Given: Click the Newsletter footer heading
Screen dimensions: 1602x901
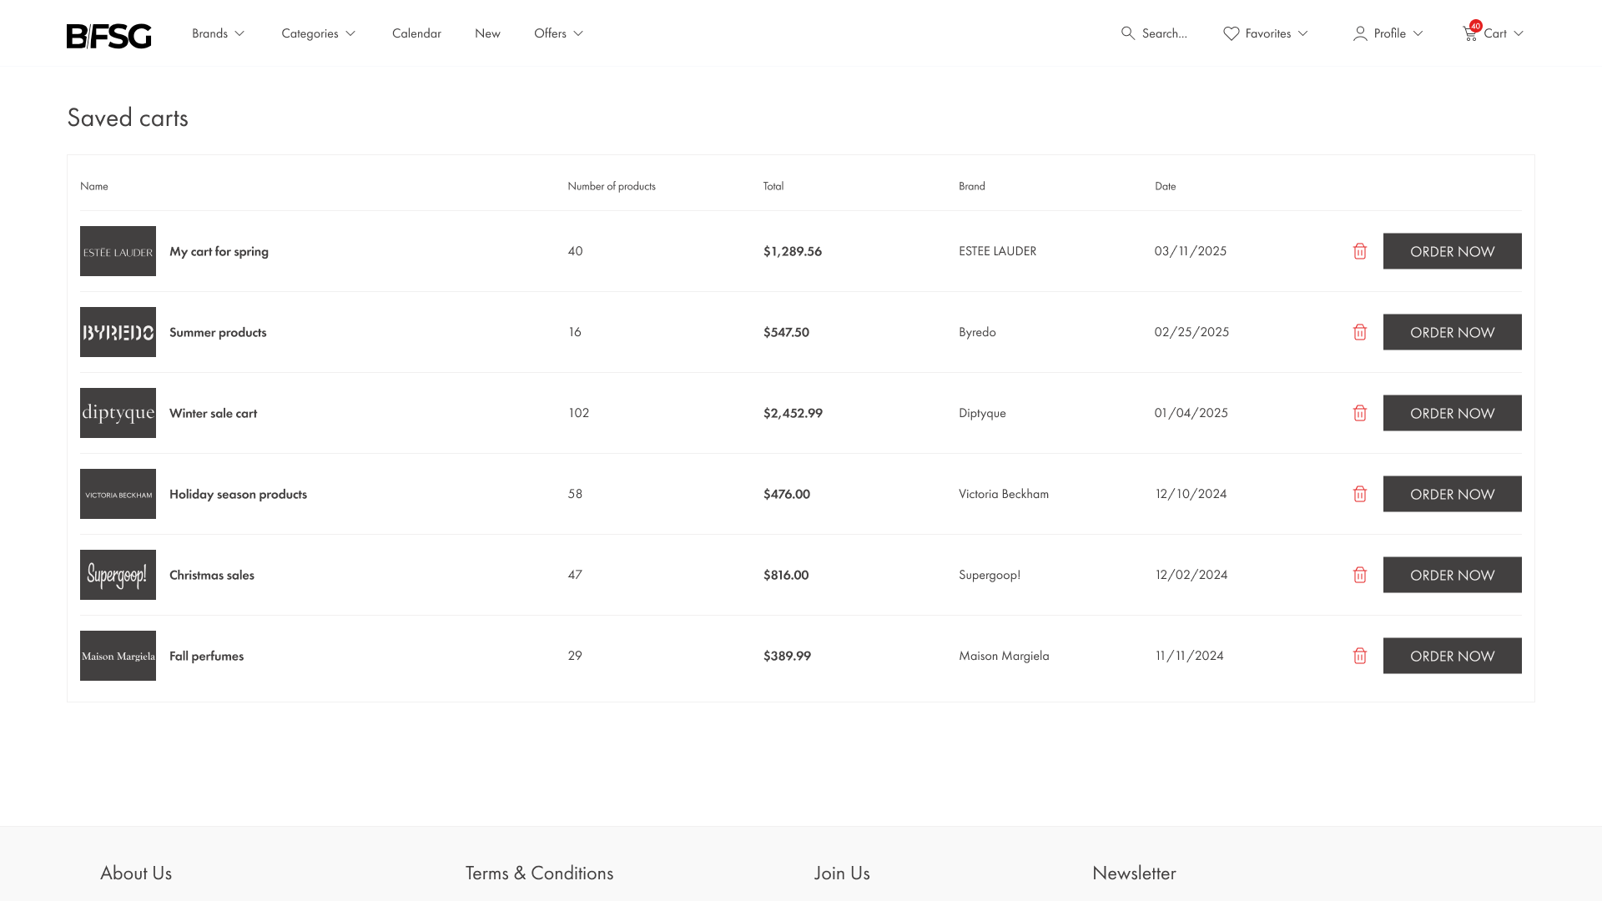Looking at the screenshot, I should point(1134,873).
